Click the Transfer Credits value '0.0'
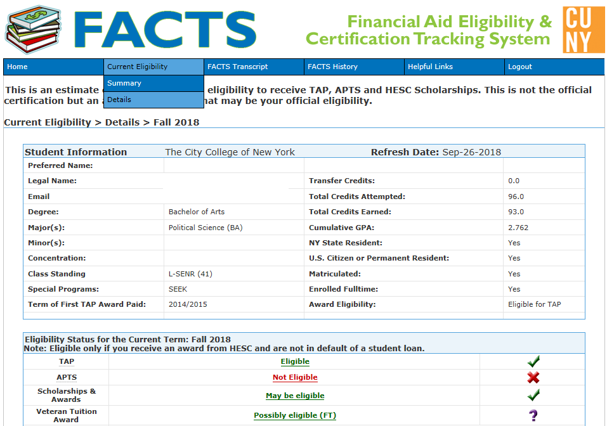The image size is (607, 426). [x=514, y=181]
